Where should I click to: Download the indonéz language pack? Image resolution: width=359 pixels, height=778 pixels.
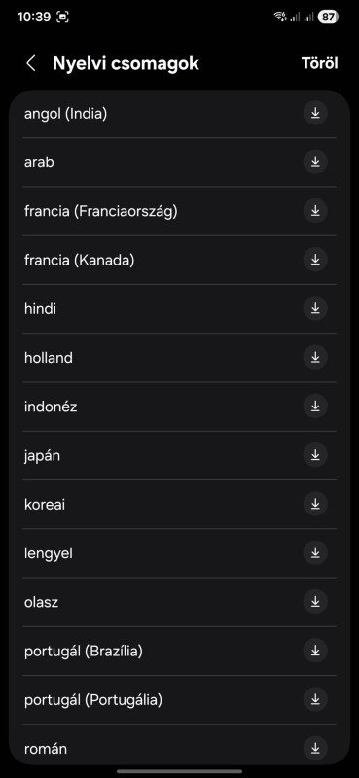pos(315,407)
